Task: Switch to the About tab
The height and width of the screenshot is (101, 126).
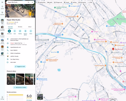Action: click(x=30, y=27)
